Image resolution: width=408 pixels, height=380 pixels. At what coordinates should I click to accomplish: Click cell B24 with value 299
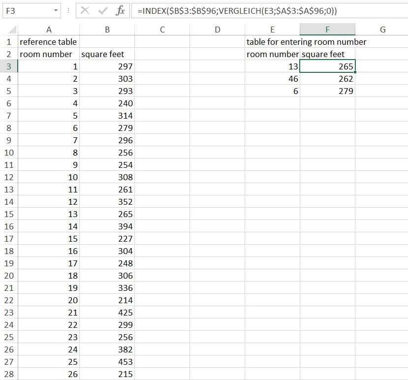point(107,325)
